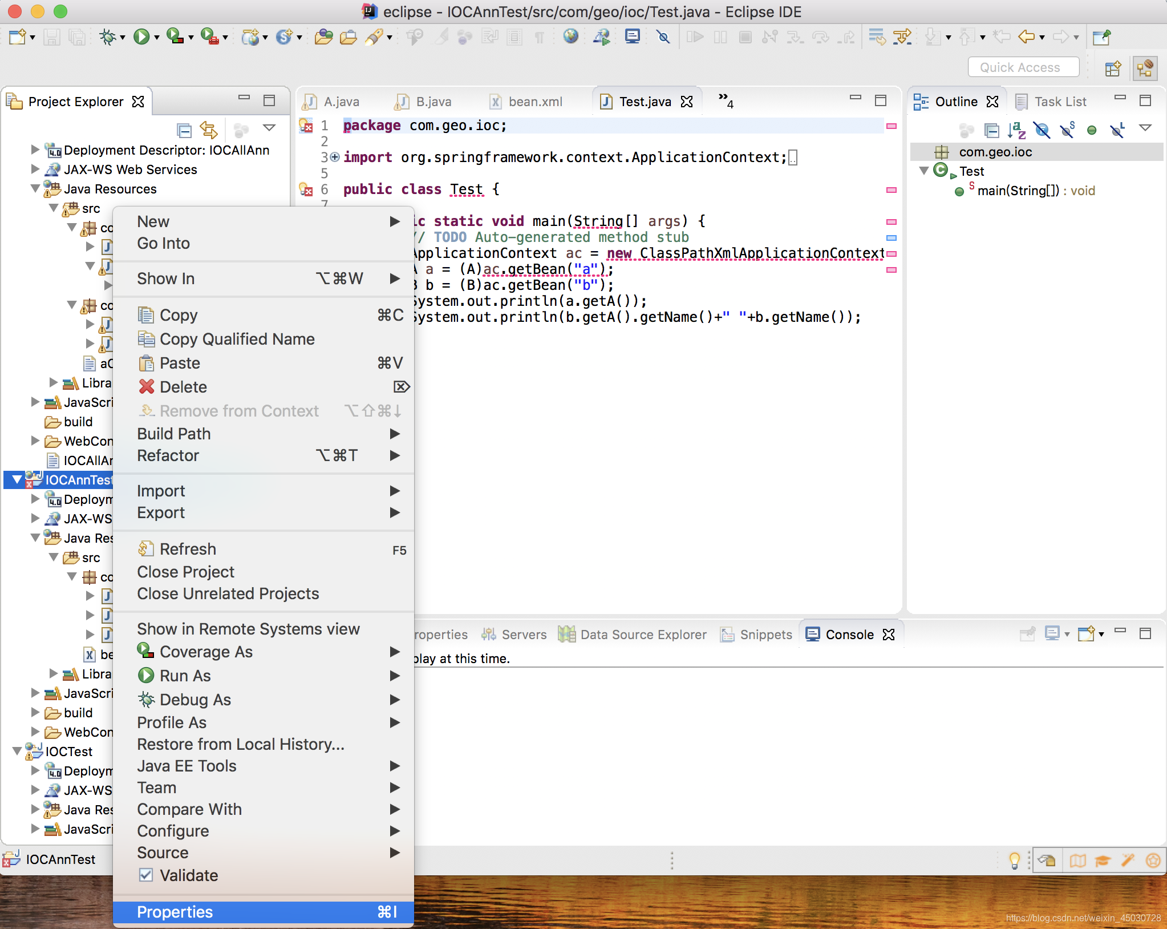Switch to the B.java editor tab
The width and height of the screenshot is (1167, 929).
click(x=424, y=102)
